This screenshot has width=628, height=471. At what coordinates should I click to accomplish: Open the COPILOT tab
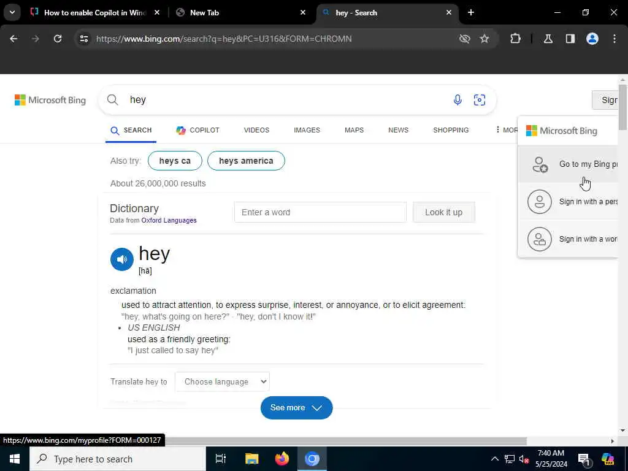point(198,130)
